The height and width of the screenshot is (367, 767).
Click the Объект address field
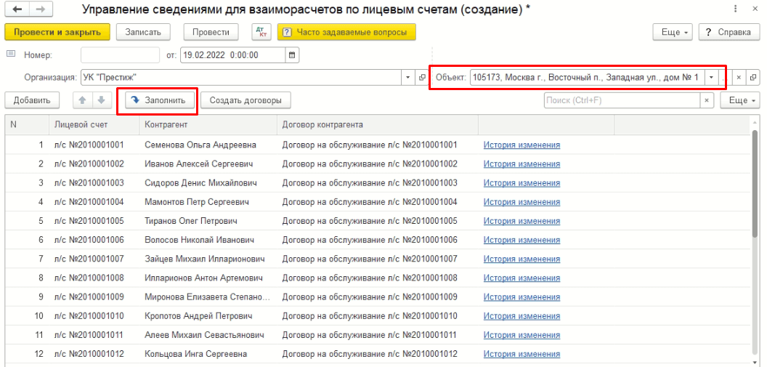click(587, 77)
